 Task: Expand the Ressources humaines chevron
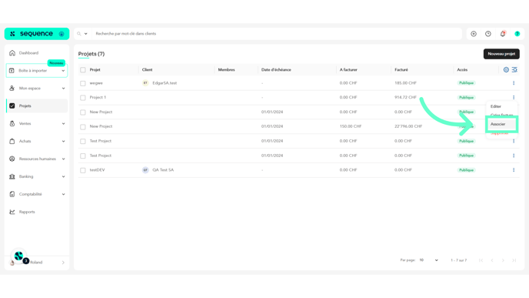point(63,159)
